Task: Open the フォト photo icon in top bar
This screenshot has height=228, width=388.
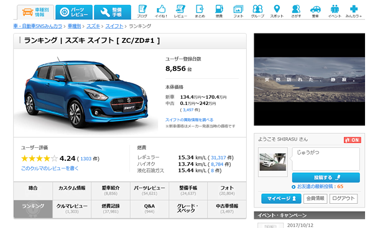Action: pos(238,11)
